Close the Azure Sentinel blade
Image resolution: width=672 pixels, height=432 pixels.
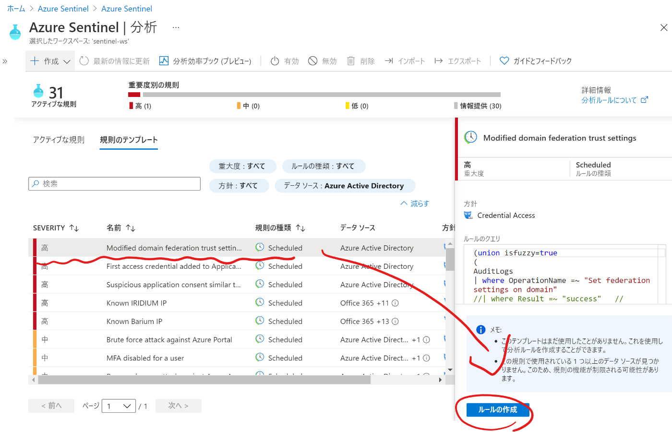(664, 28)
